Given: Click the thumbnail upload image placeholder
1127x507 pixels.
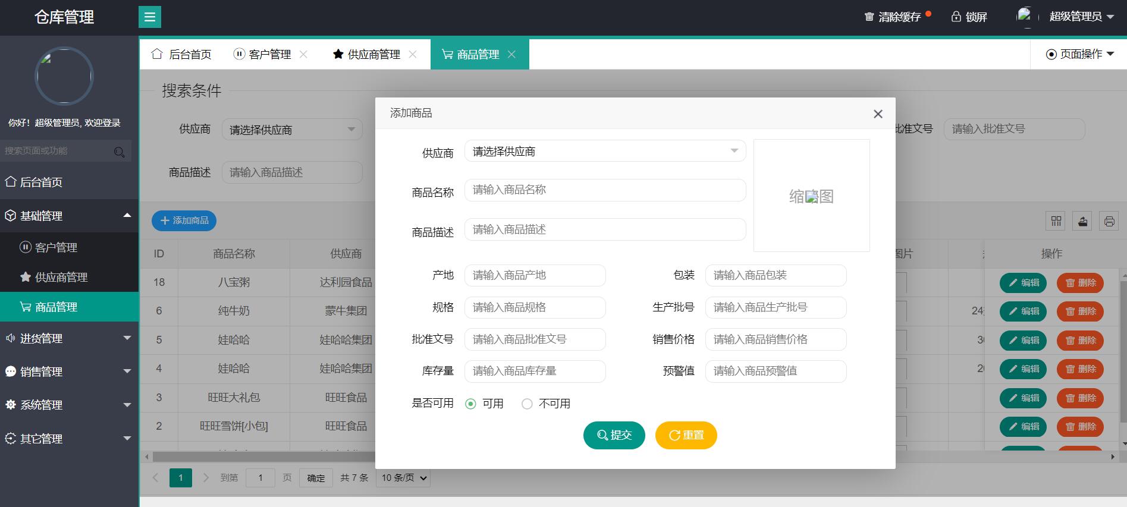Looking at the screenshot, I should coord(812,196).
